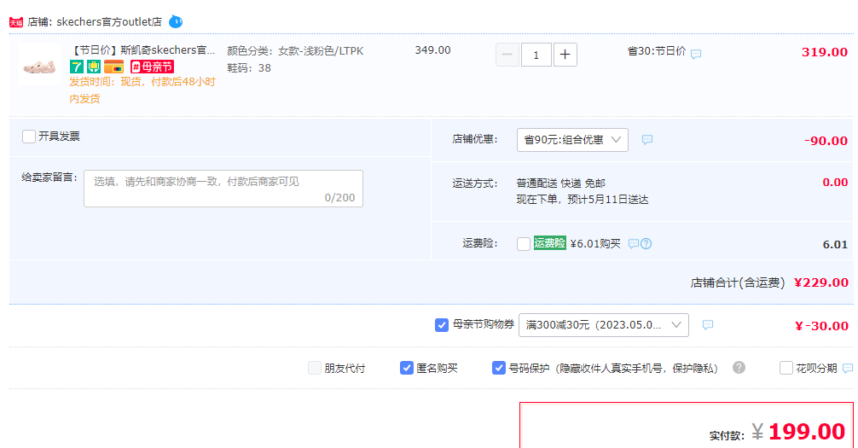Click the quantity field showing 1
This screenshot has width=858, height=448.
coord(536,55)
